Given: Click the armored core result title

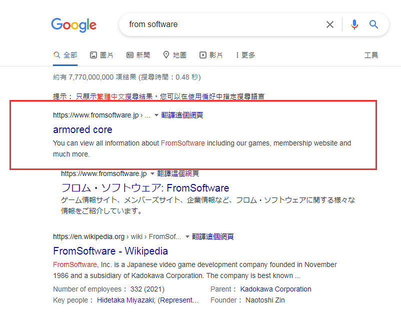Looking at the screenshot, I should (82, 129).
